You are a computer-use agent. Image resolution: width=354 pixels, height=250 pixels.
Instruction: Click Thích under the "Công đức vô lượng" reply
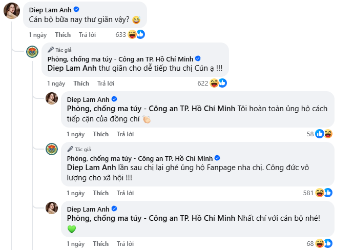[x=101, y=193]
